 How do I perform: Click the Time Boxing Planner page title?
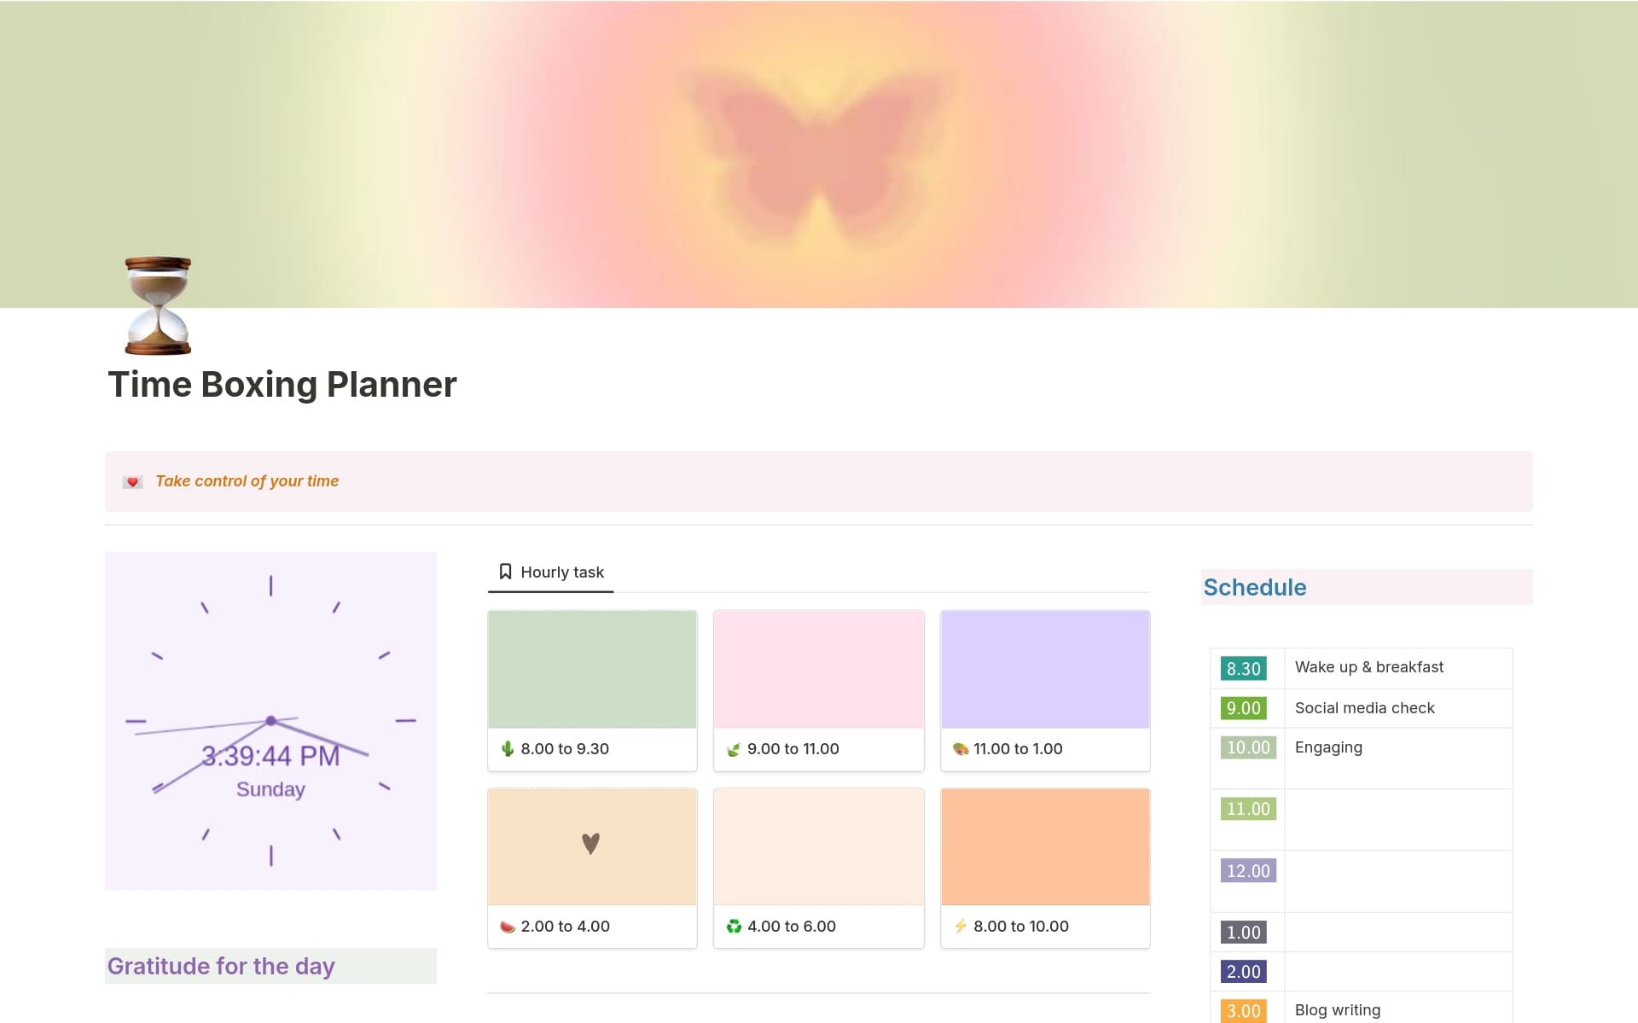click(x=282, y=384)
